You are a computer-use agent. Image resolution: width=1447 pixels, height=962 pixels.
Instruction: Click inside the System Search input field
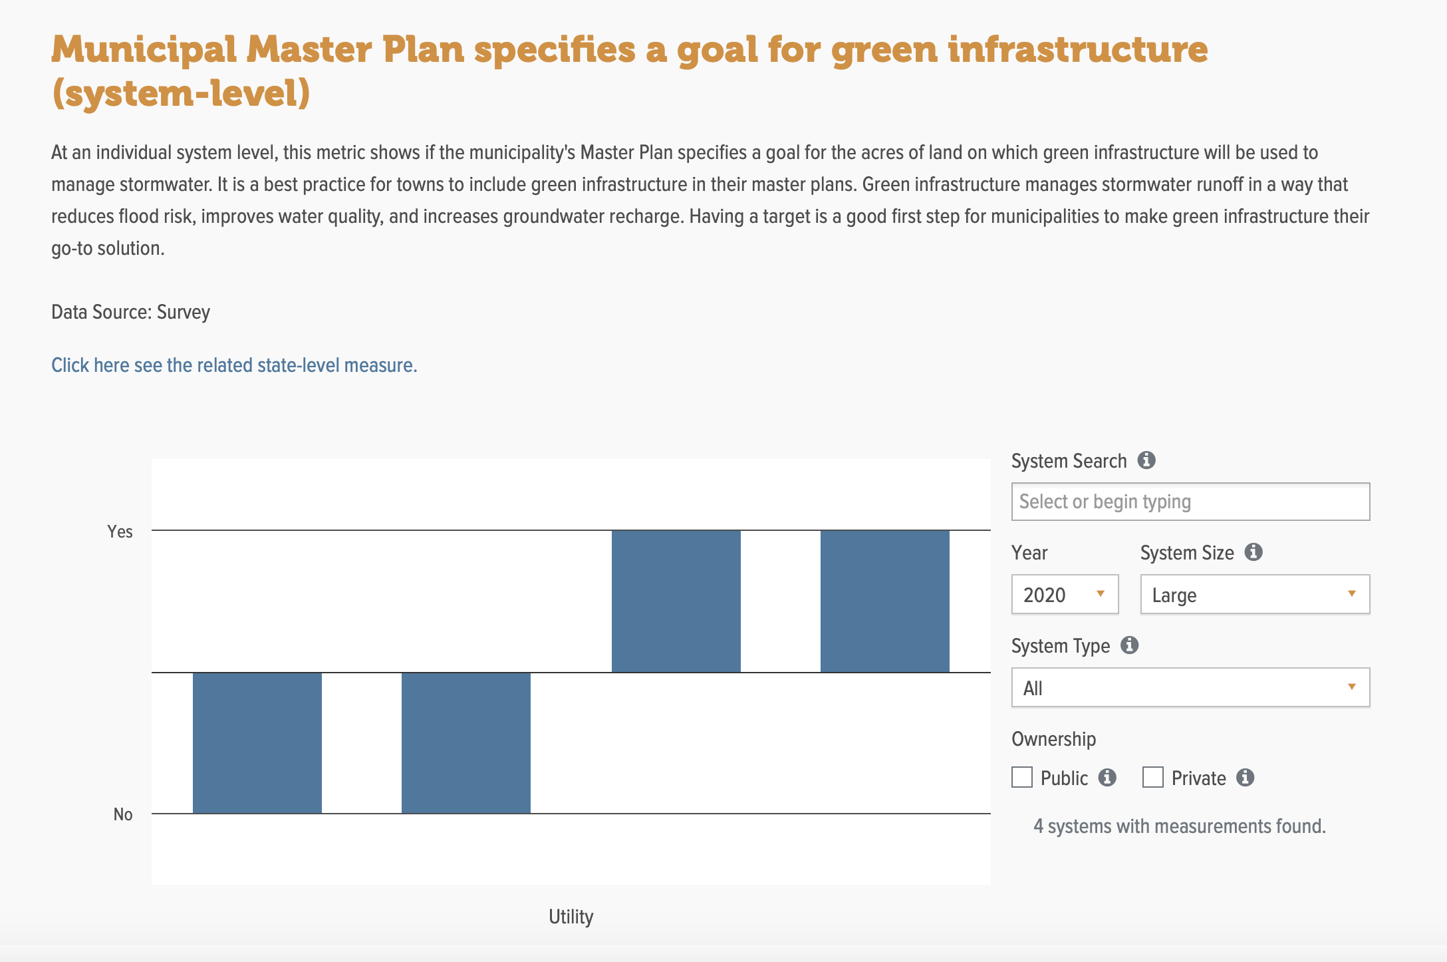click(1190, 502)
